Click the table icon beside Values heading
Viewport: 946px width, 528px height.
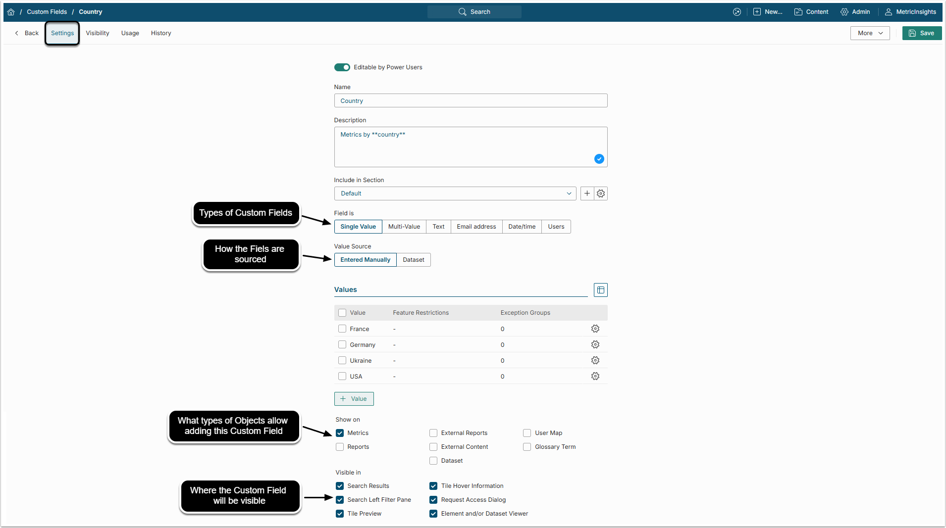pyautogui.click(x=600, y=290)
